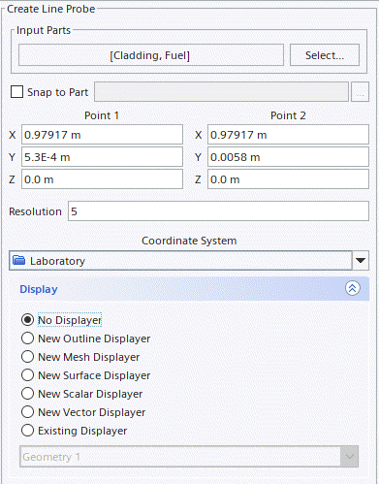Viewport: 379px width, 484px height.
Task: Pick Existing Displayer radio button
Action: 27,431
